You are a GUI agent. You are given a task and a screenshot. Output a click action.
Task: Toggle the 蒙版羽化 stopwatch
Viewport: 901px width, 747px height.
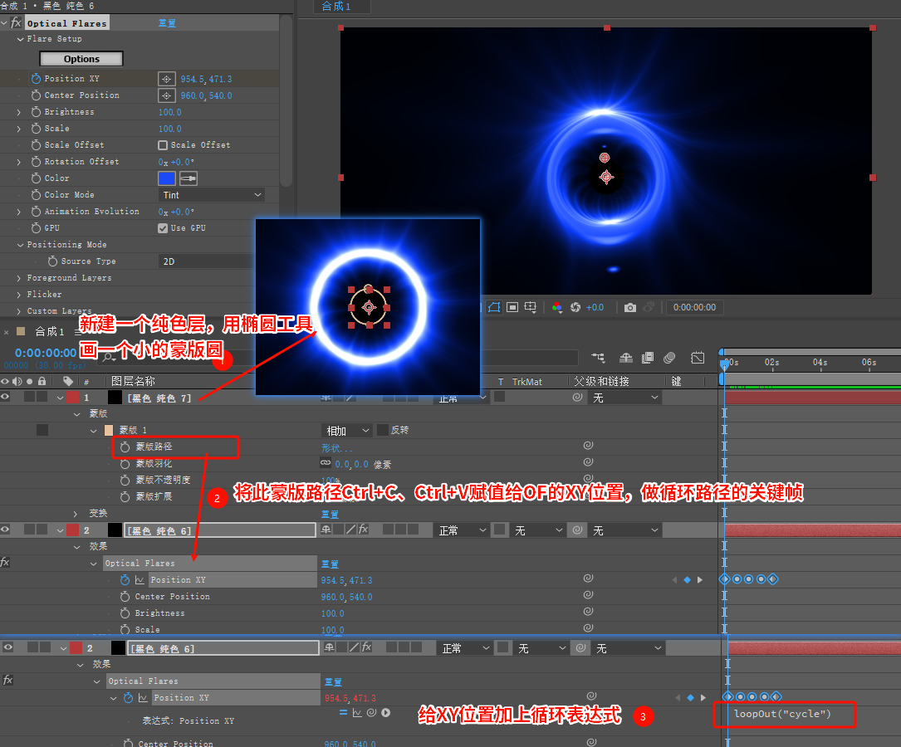[125, 463]
